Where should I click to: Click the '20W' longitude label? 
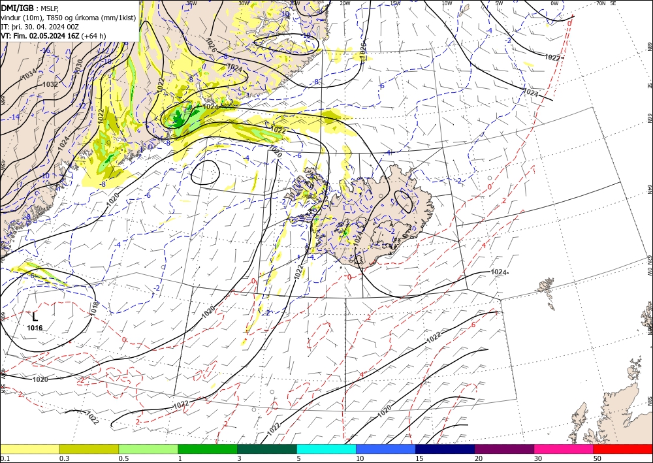345,3
